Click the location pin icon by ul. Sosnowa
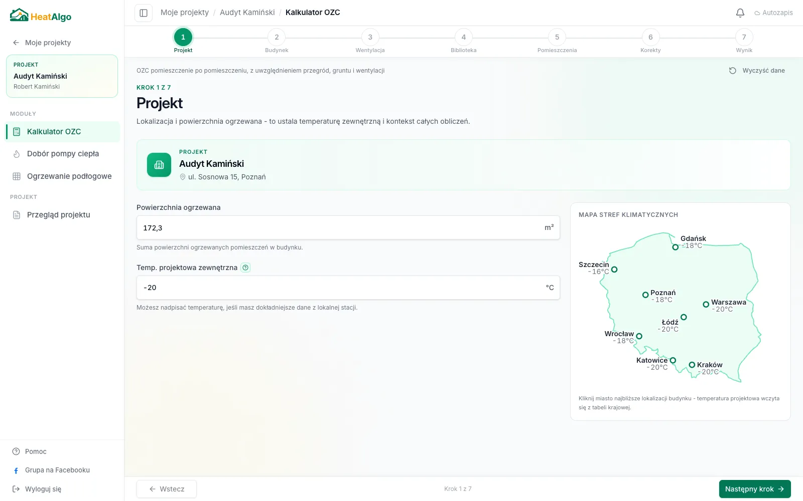The width and height of the screenshot is (803, 501). (183, 177)
